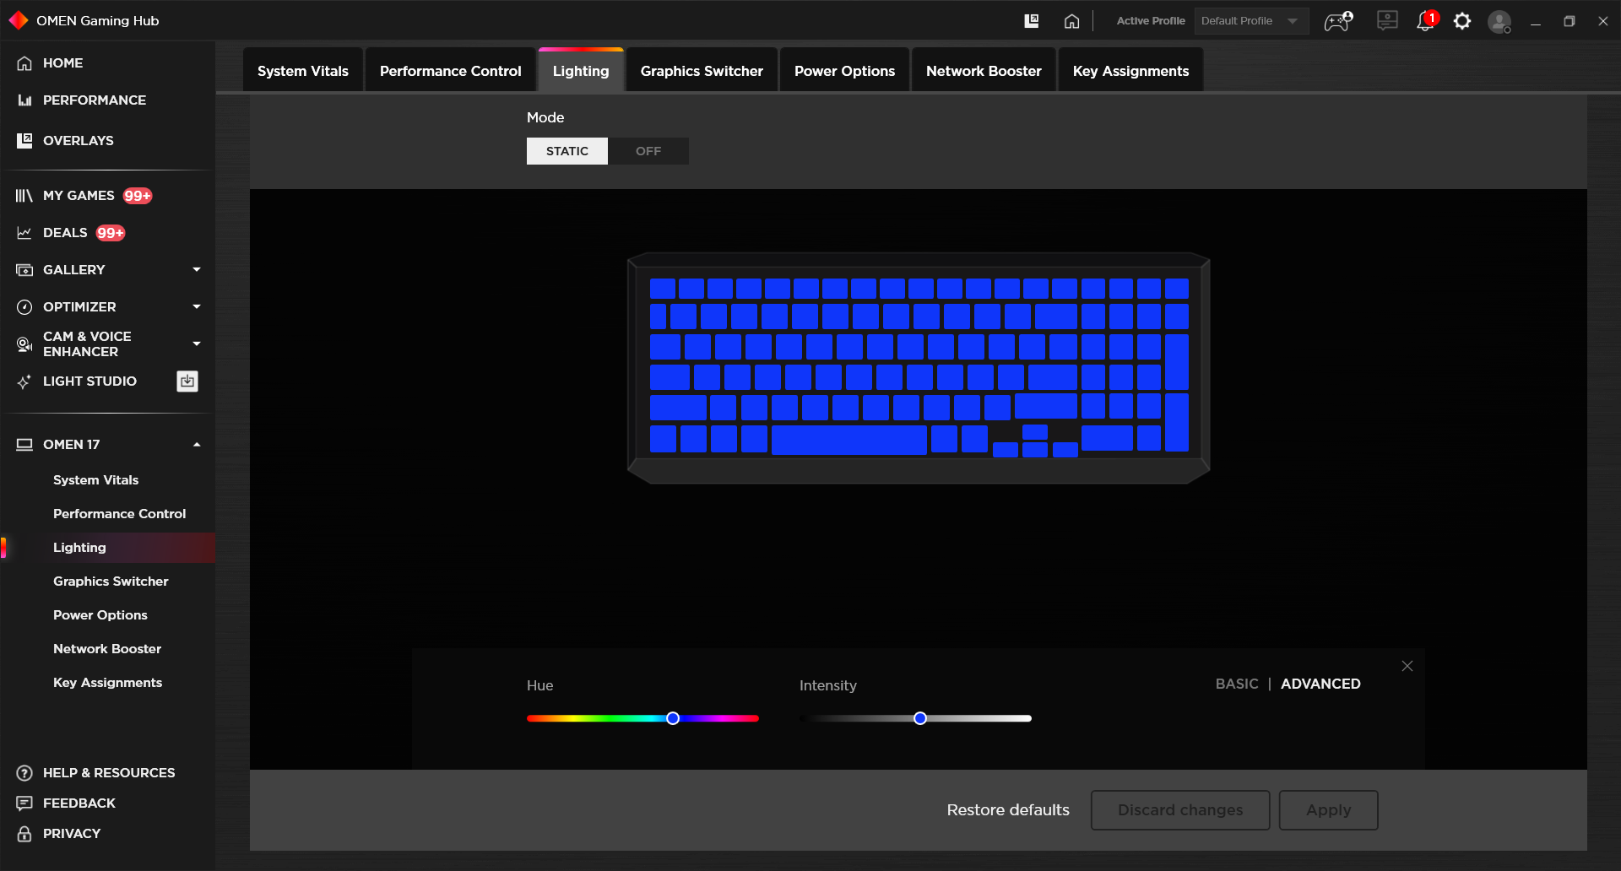Select STATIC lighting mode
The image size is (1621, 871).
(567, 151)
